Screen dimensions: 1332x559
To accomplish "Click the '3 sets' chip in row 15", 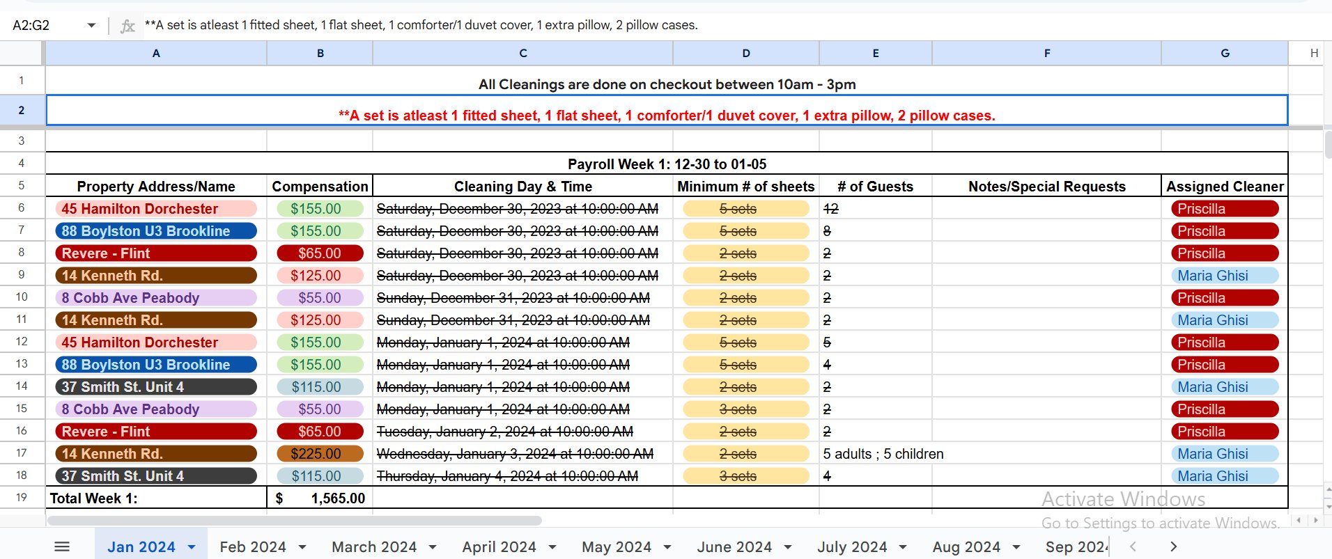I will (x=746, y=409).
